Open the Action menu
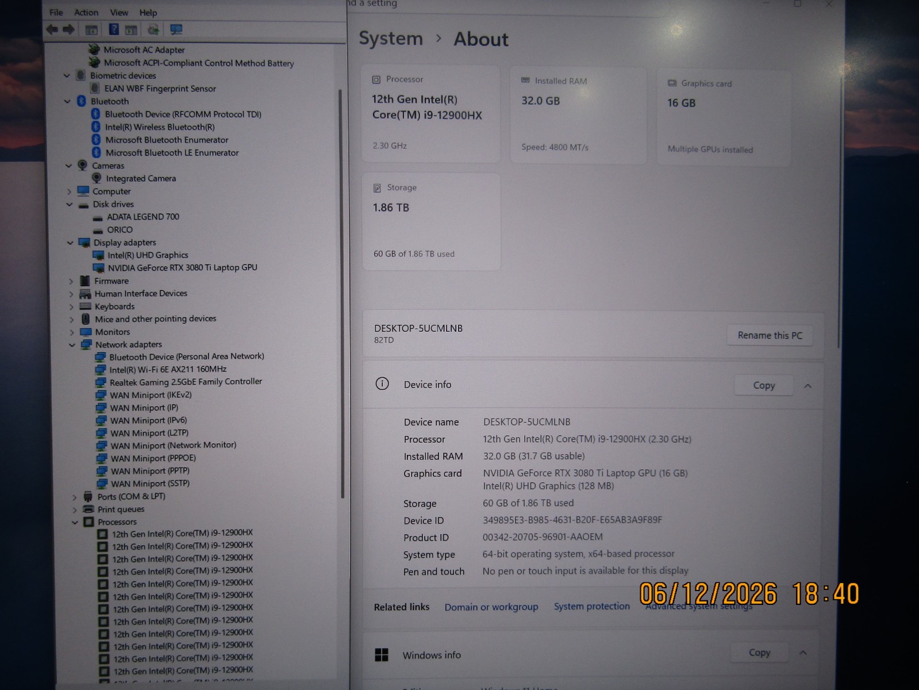919x690 pixels. tap(86, 12)
